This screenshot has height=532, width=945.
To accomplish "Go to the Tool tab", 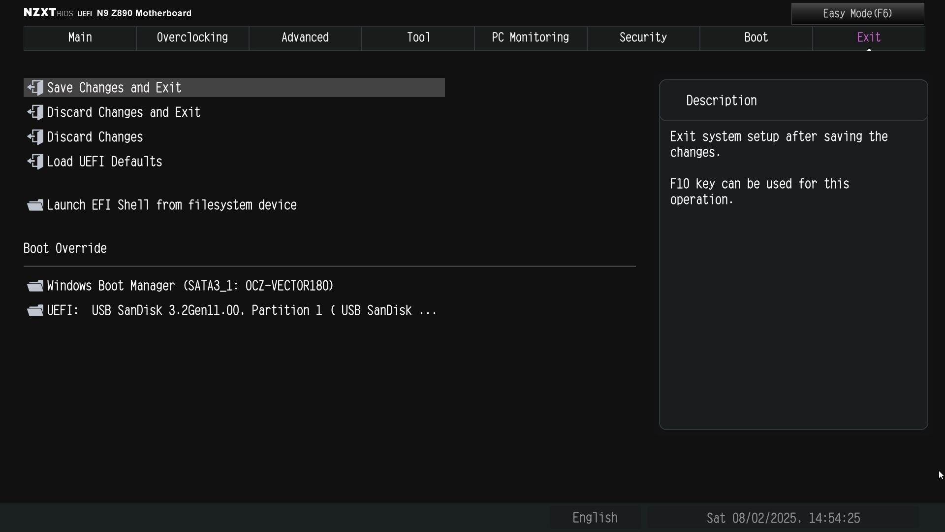I will pos(418,38).
